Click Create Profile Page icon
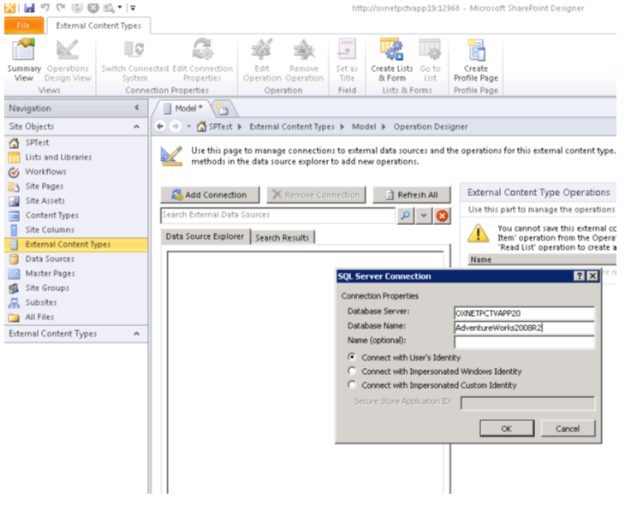Screen dimensions: 631x505 click(x=476, y=61)
